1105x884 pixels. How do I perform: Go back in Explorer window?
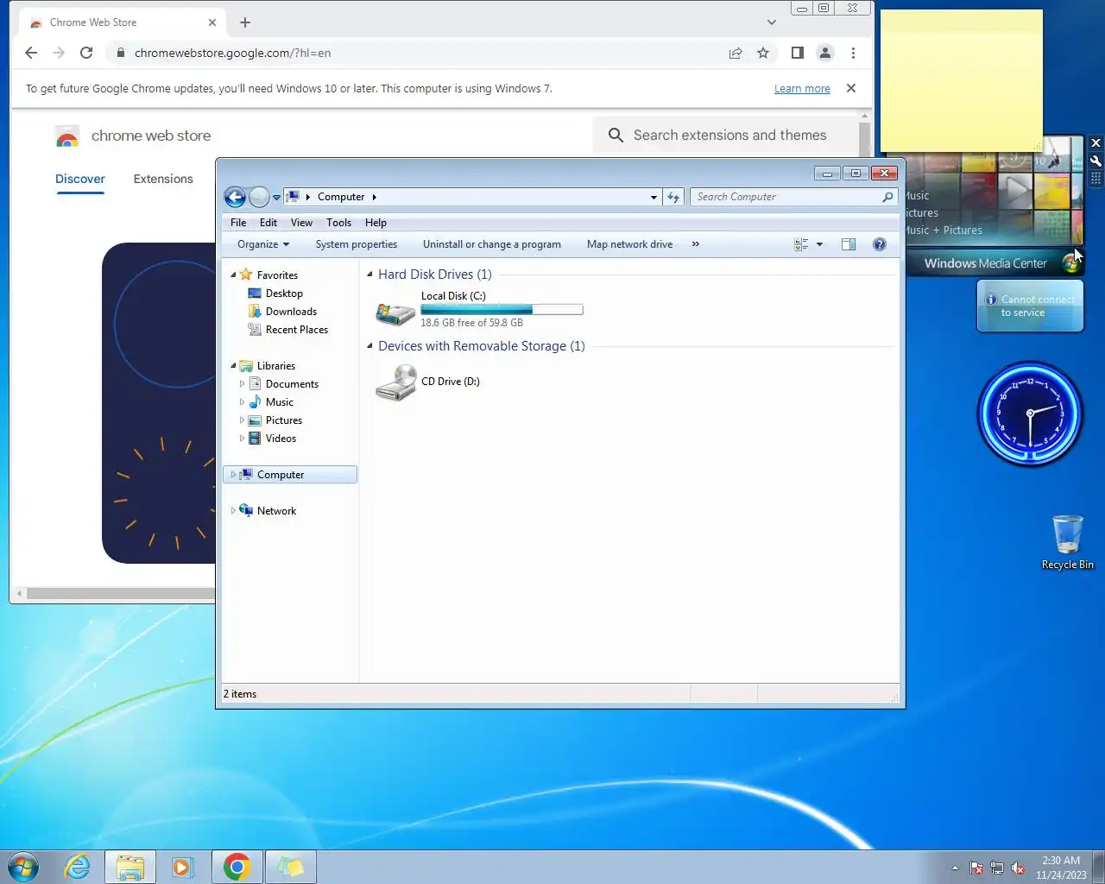tap(235, 197)
